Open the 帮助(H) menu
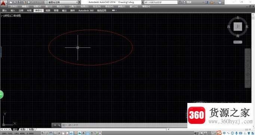The image size is (255, 135). click(x=146, y=6)
